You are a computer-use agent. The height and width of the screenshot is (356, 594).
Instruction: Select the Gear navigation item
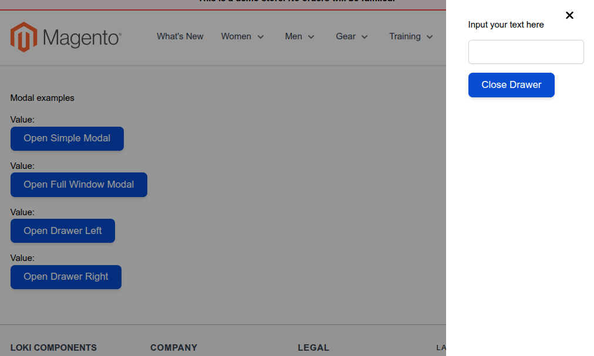[345, 36]
